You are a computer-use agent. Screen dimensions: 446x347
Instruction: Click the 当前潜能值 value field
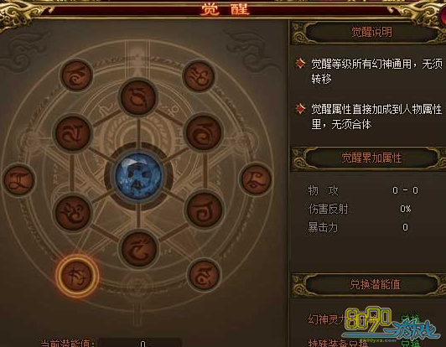pos(140,343)
